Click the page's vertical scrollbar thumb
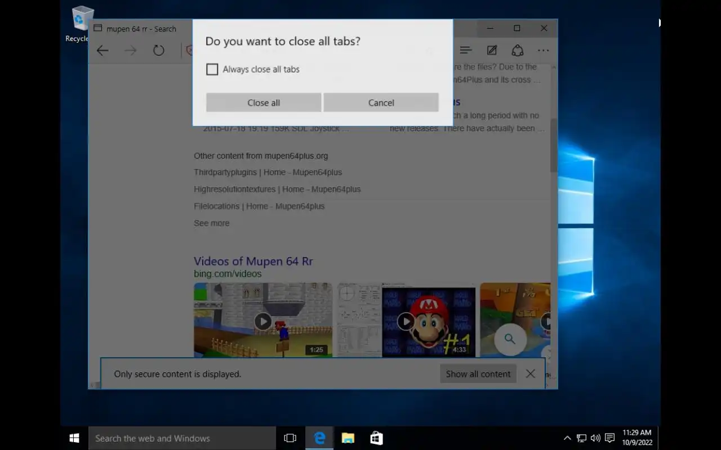721x450 pixels. point(554,145)
